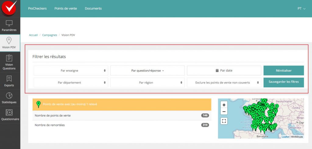Screen dimensions: 312x149
Task: Open the PT language menu
Action: tap(301, 8)
